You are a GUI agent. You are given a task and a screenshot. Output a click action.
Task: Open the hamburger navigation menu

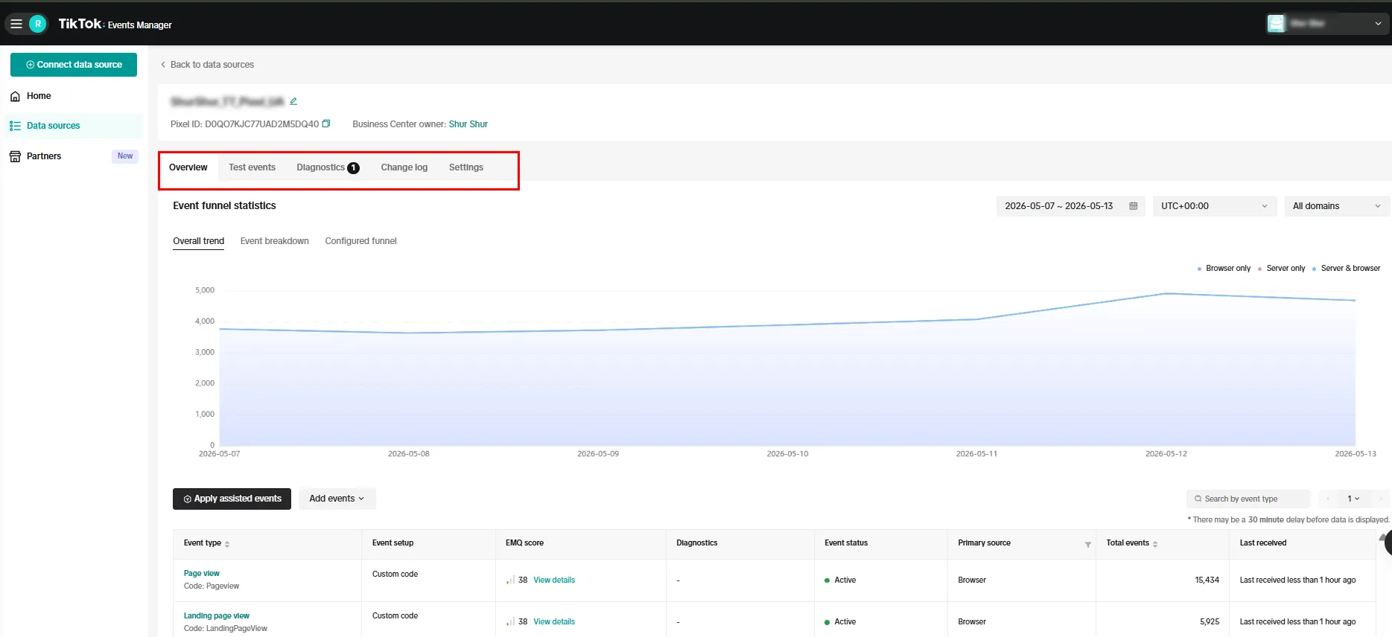coord(16,24)
